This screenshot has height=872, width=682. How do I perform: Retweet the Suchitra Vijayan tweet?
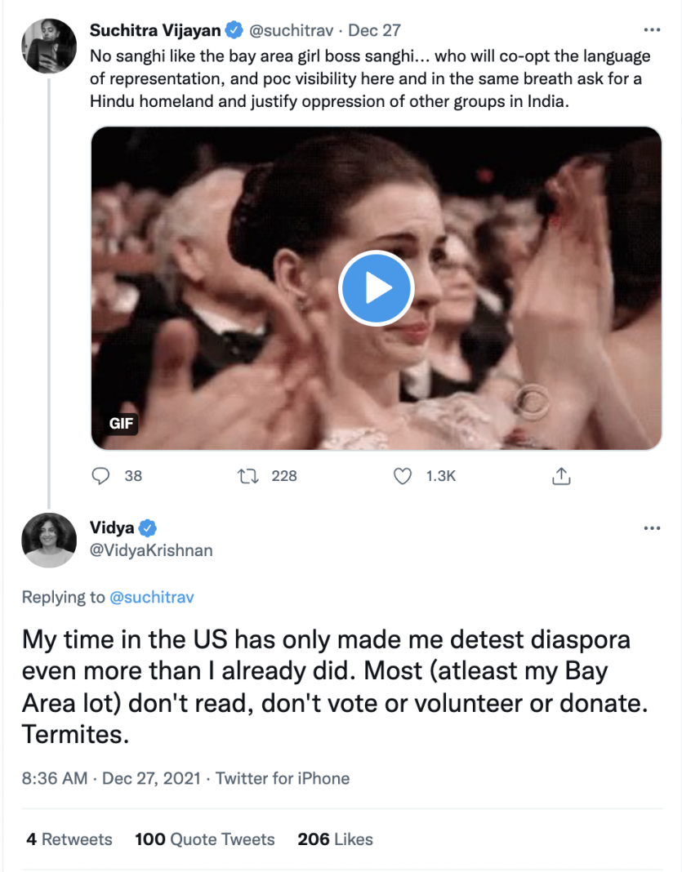(x=247, y=476)
